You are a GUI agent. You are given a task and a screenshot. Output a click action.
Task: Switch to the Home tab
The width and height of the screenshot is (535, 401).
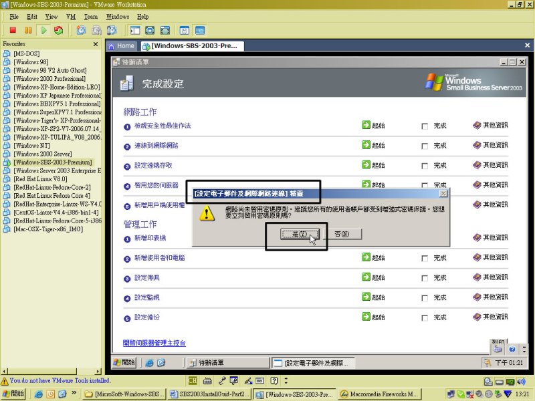click(x=122, y=45)
